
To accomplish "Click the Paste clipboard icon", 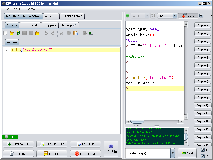I will click(x=76, y=33).
